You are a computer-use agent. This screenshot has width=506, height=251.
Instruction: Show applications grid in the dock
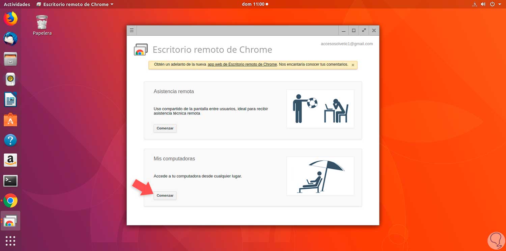[10, 241]
